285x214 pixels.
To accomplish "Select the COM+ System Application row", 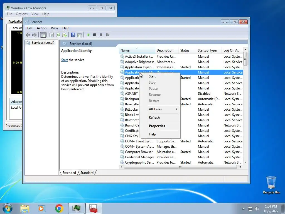I will [181, 147].
